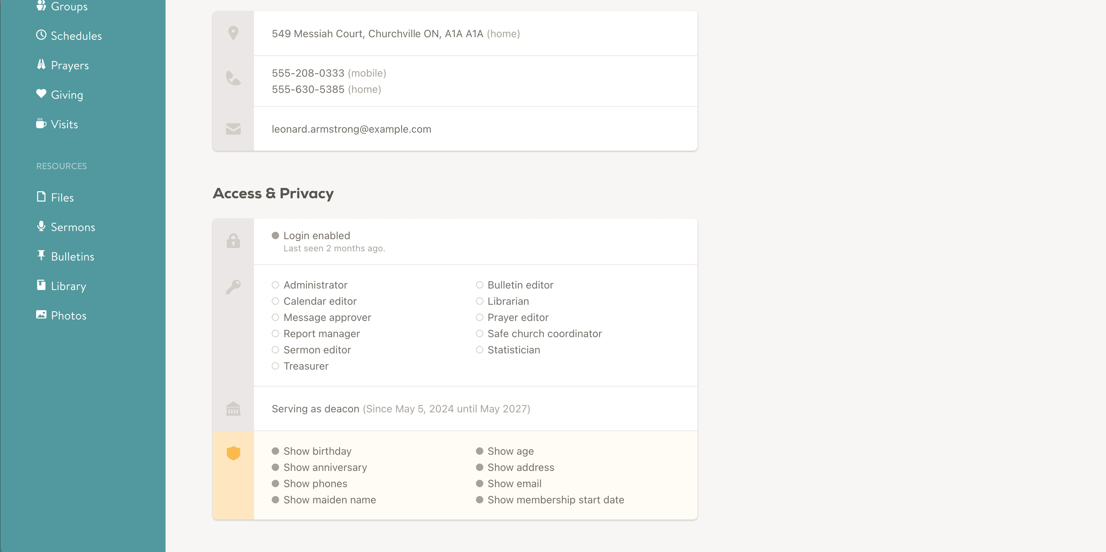
Task: Click the Photos image icon
Action: tap(41, 314)
